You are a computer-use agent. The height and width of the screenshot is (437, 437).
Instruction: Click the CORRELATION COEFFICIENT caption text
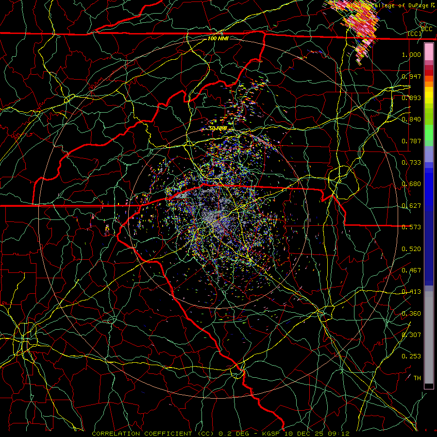tap(142, 434)
